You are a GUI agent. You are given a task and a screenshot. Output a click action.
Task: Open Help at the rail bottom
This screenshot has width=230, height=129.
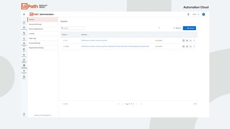click(24, 115)
